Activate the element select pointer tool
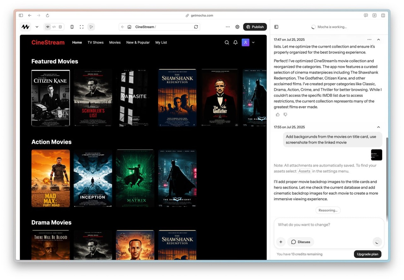The height and width of the screenshot is (280, 404). click(91, 27)
